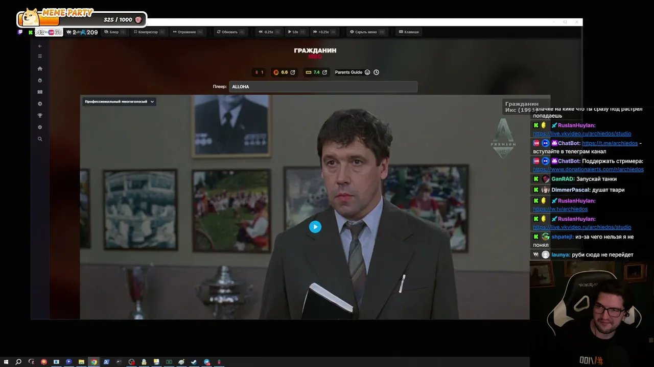
Task: Open the library book icon
Action: pos(40,92)
